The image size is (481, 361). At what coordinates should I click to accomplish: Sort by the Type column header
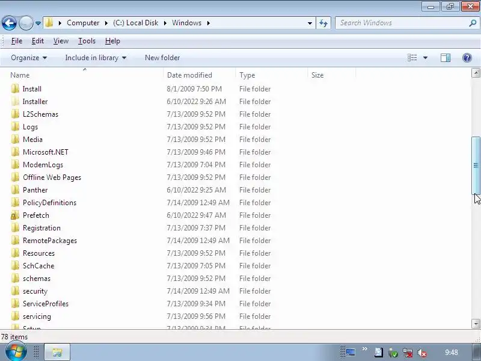(x=247, y=75)
